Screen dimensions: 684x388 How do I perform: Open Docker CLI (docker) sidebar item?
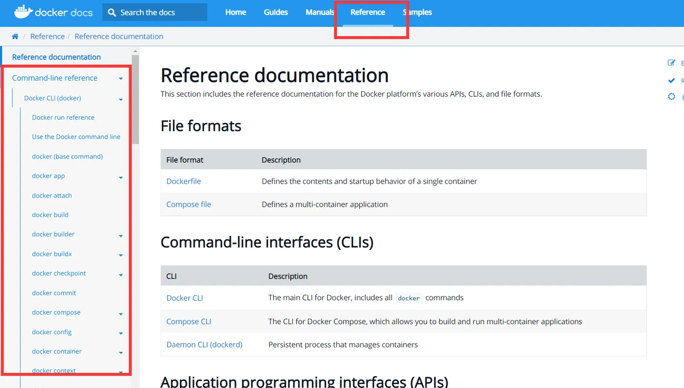tap(52, 98)
